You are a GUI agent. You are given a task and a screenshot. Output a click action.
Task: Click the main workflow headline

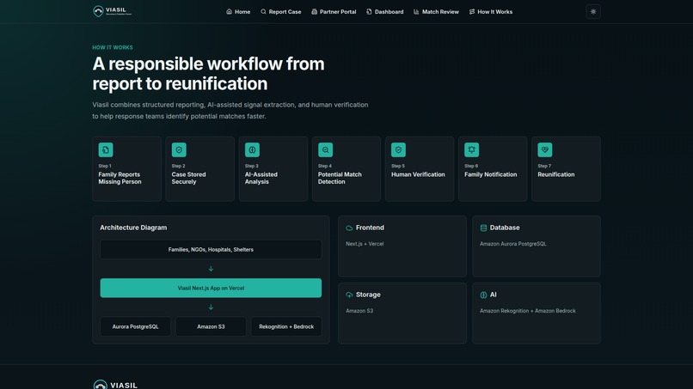pos(208,74)
